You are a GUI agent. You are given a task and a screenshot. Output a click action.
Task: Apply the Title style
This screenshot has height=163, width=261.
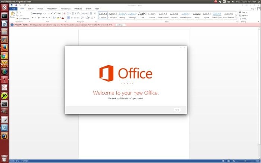pos(142,16)
